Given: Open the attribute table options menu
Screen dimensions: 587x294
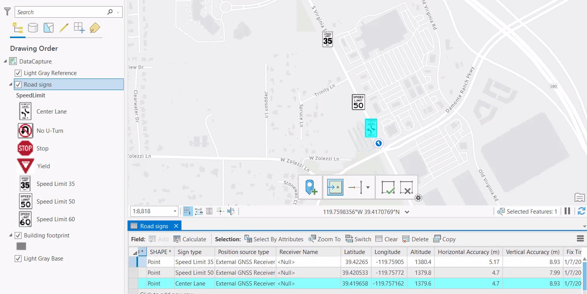Looking at the screenshot, I should 580,238.
